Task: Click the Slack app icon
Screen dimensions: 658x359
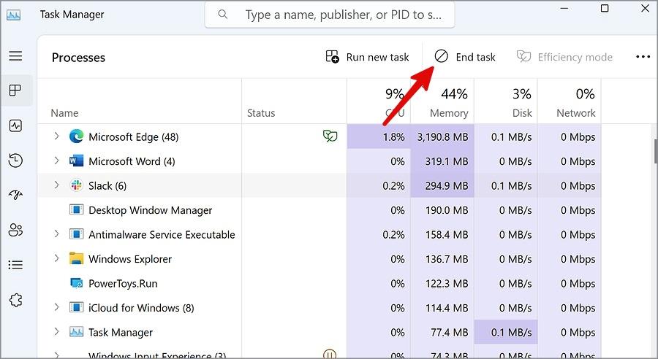Action: coord(76,185)
